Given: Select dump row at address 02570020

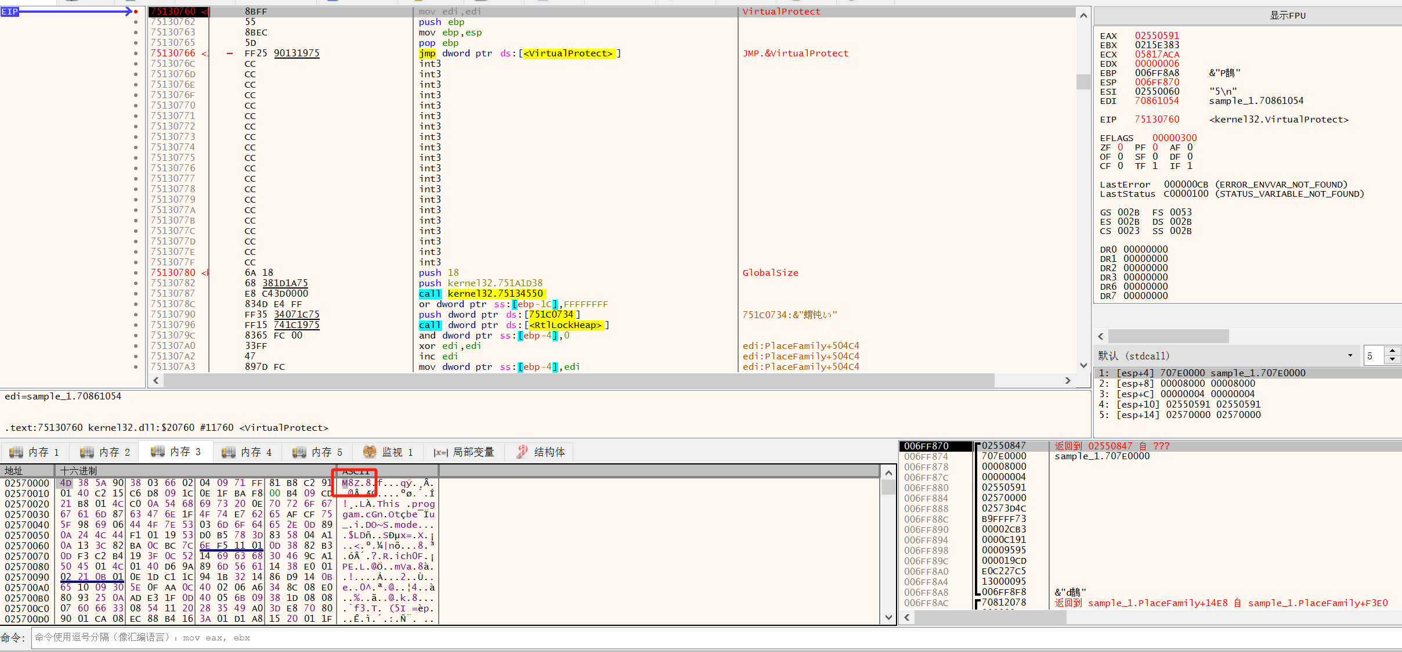Looking at the screenshot, I should point(219,504).
